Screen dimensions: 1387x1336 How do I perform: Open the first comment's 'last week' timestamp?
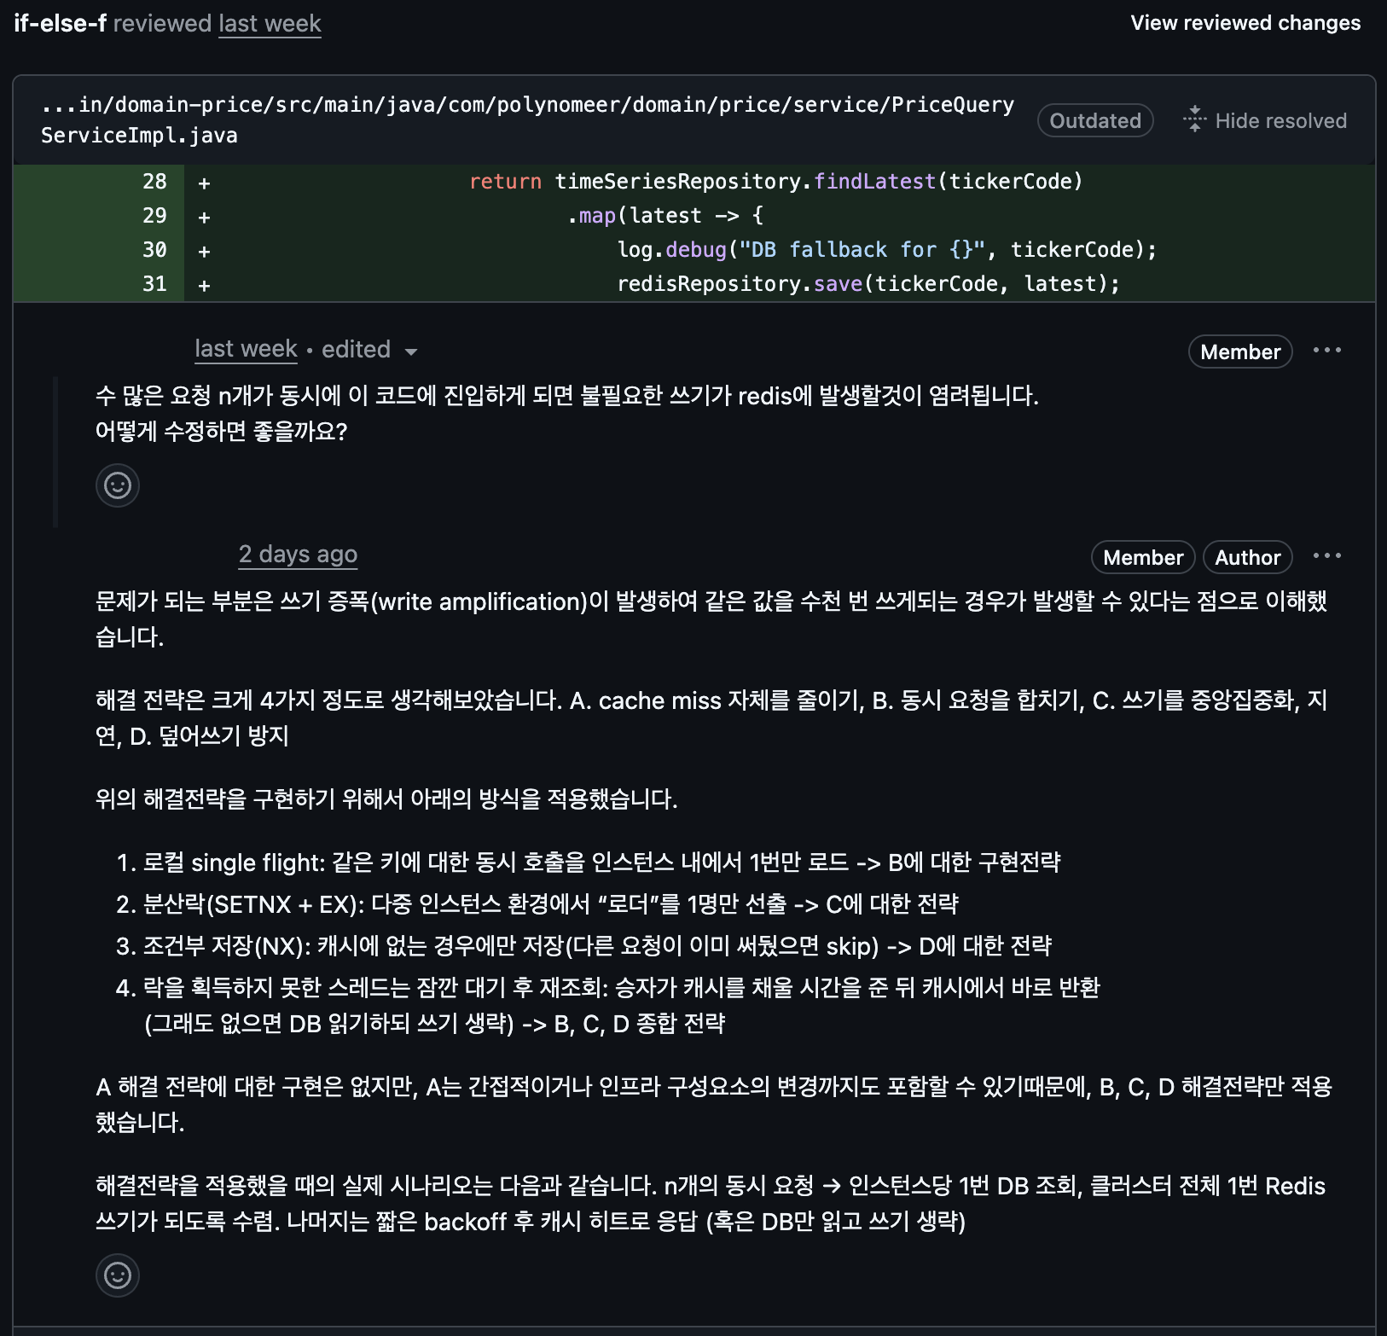pos(246,349)
